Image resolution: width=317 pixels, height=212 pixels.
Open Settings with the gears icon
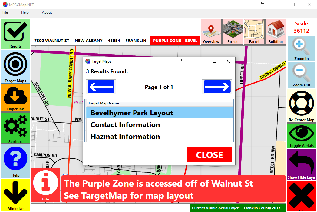(x=15, y=128)
